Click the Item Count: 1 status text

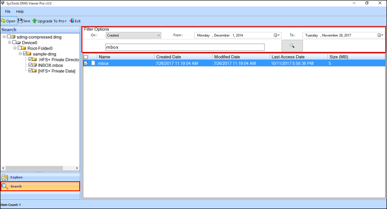pyautogui.click(x=10, y=205)
